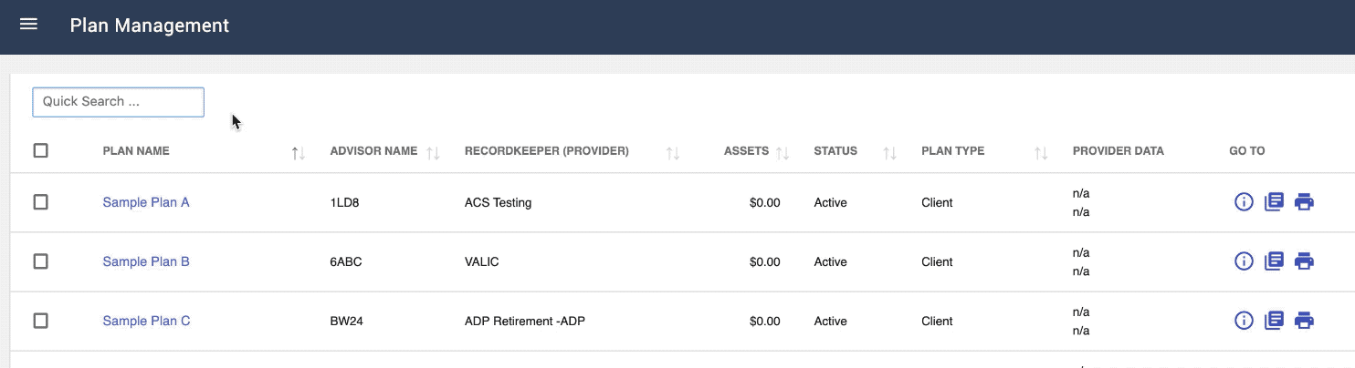Focus the Quick Search input field
Screen dimensions: 1355x368
point(118,102)
